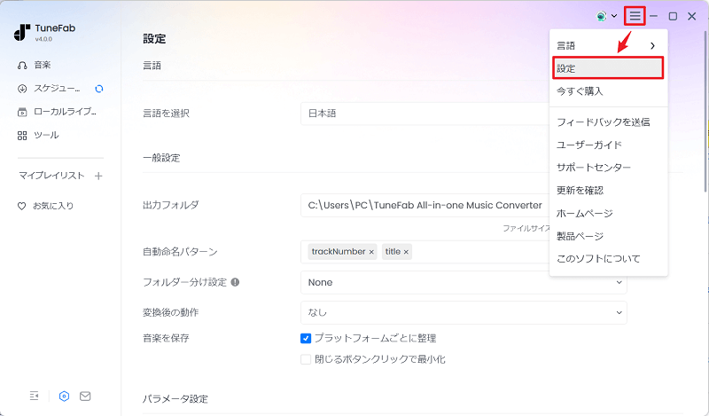Open ローカルライブ... in the sidebar
Screen dimensions: 709x416
click(57, 112)
